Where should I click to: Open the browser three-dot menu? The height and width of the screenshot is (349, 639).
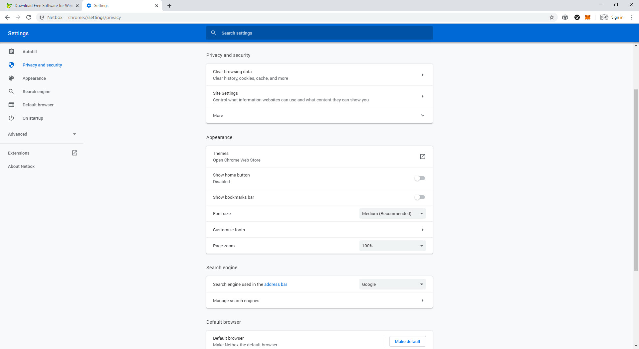point(632,17)
